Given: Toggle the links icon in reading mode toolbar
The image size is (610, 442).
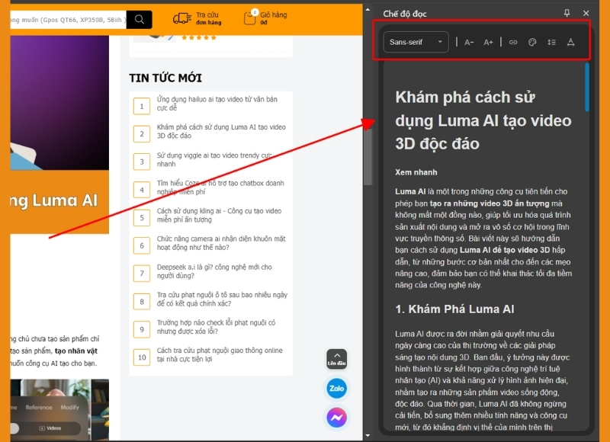Looking at the screenshot, I should point(513,43).
